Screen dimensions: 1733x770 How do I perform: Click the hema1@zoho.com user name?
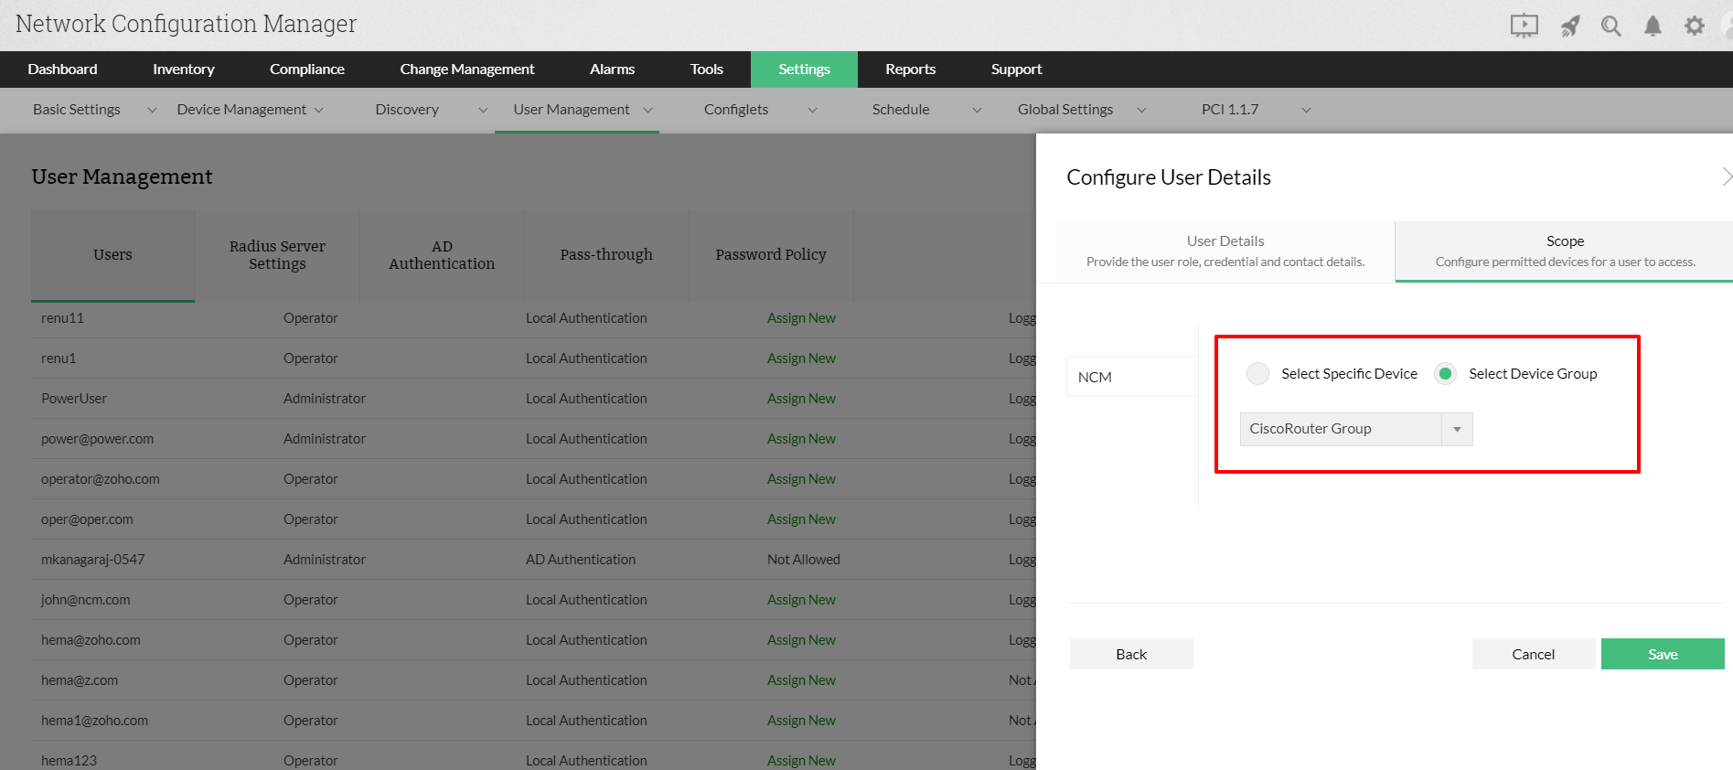tap(94, 721)
